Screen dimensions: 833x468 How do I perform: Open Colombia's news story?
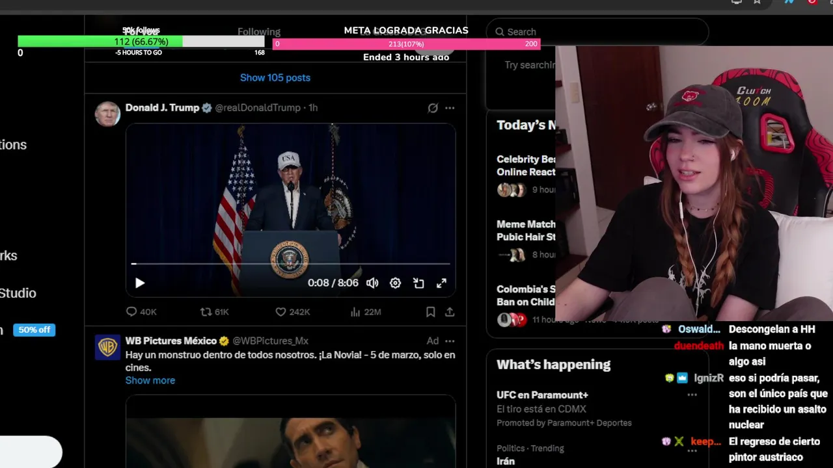coord(526,296)
